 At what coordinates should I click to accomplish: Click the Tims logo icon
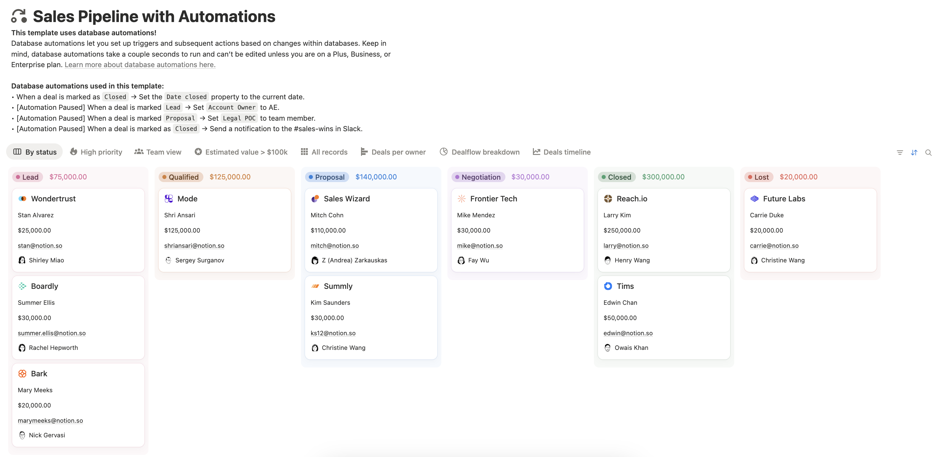[608, 286]
